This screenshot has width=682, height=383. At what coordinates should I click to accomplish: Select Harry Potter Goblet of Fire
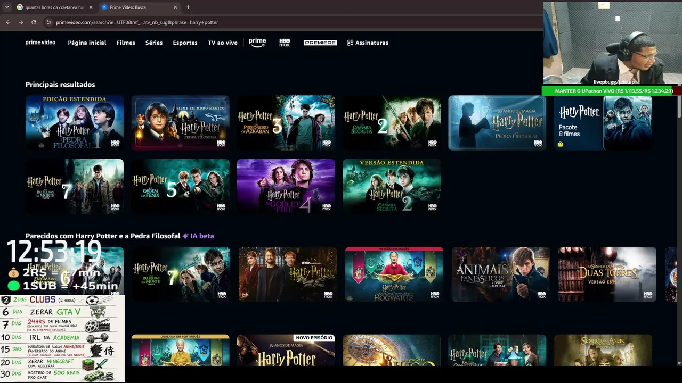[286, 186]
